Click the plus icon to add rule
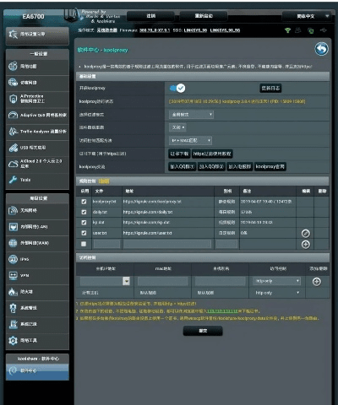Screen dimensions: 338x405 tap(306, 244)
